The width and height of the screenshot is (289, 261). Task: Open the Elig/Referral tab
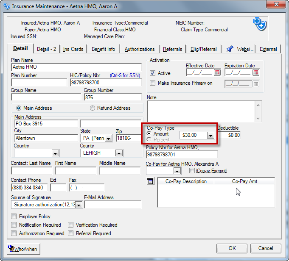(203, 49)
